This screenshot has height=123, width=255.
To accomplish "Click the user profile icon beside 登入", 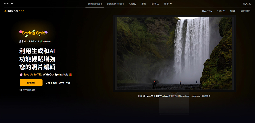I will pos(250,4).
